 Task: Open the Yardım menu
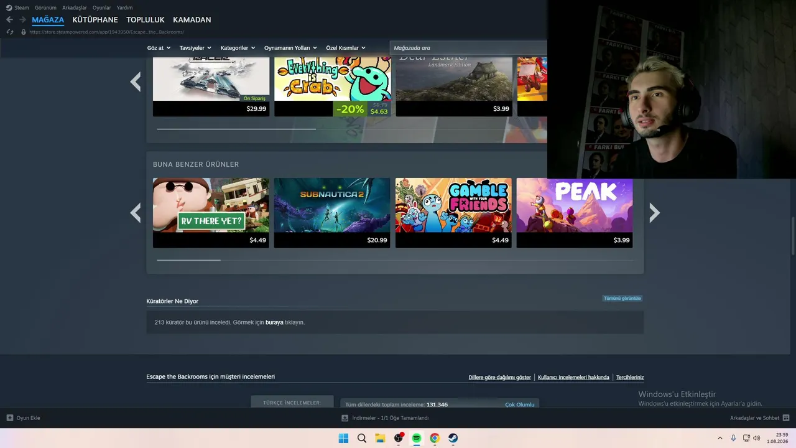[124, 7]
